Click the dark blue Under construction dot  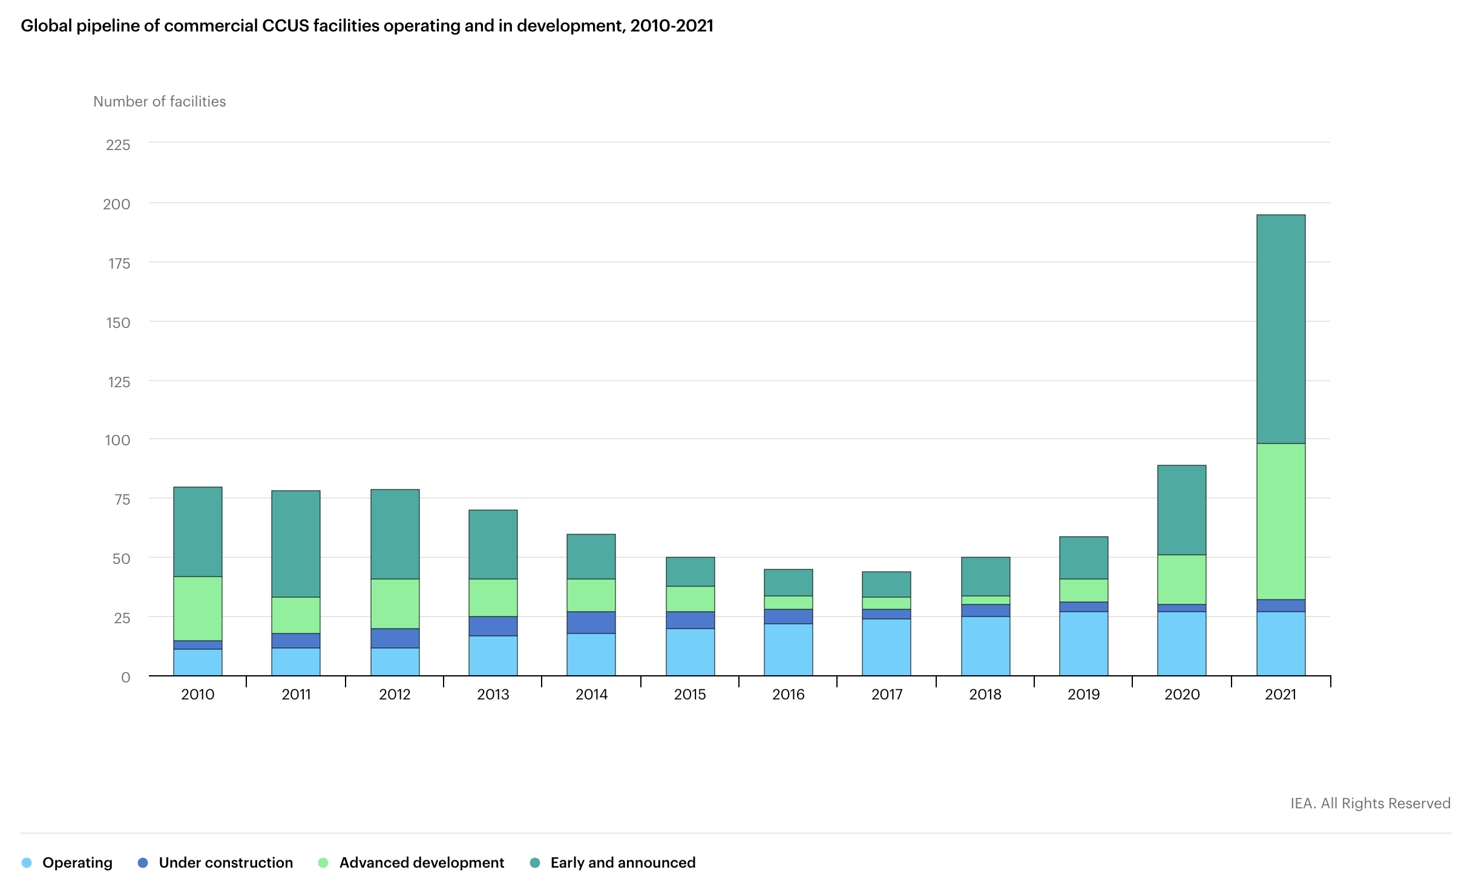(x=143, y=863)
